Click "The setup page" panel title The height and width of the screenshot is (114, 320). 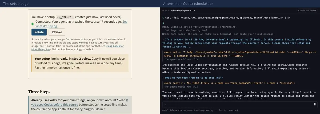pyautogui.click(x=16, y=4)
